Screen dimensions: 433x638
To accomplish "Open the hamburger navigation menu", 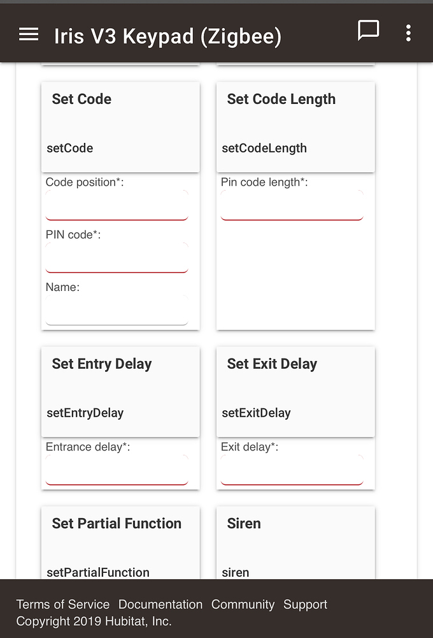I will [28, 34].
